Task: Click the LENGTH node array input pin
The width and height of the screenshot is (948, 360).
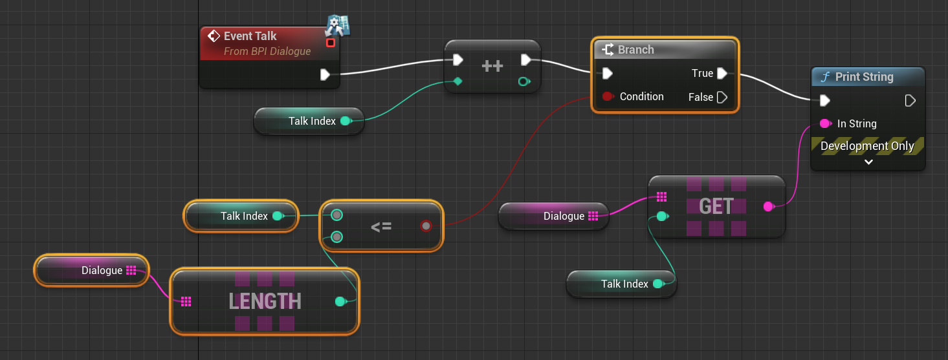Action: click(x=186, y=301)
